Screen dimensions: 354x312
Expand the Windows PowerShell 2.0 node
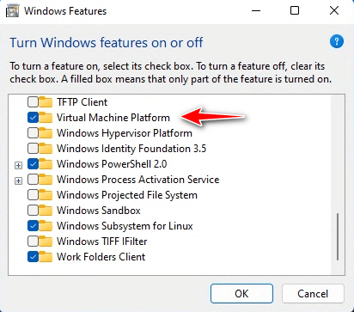point(19,165)
